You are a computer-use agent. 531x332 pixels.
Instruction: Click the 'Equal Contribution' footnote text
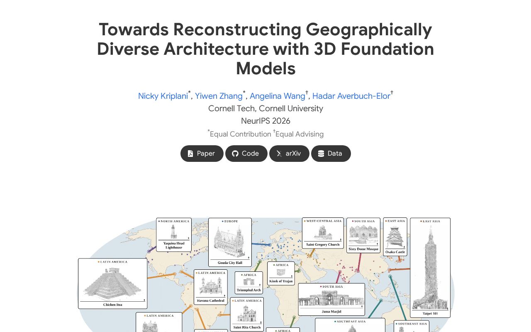point(241,134)
